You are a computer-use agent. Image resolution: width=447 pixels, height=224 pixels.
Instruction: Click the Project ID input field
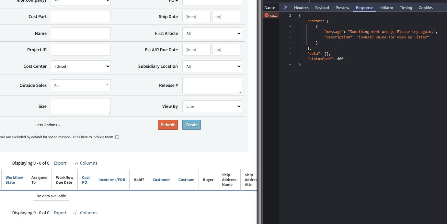click(81, 50)
